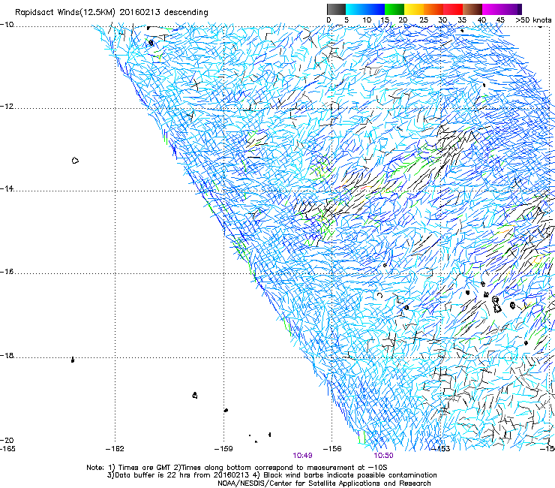Click the '-14' latitude label
The width and height of the screenshot is (555, 488).
click(x=7, y=189)
